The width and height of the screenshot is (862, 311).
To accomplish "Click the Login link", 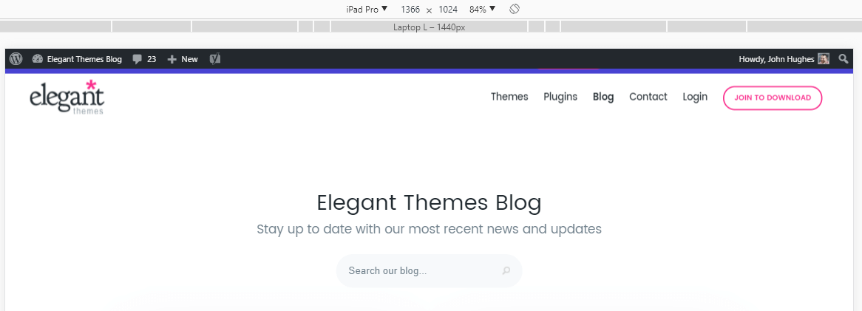I will click(695, 97).
